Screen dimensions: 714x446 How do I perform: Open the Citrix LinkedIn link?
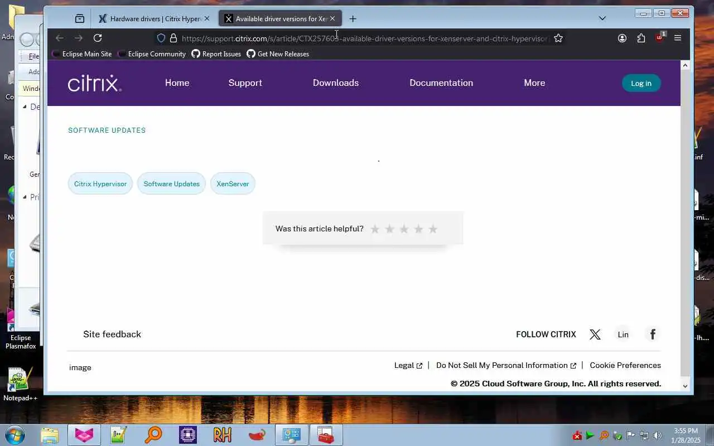point(623,334)
